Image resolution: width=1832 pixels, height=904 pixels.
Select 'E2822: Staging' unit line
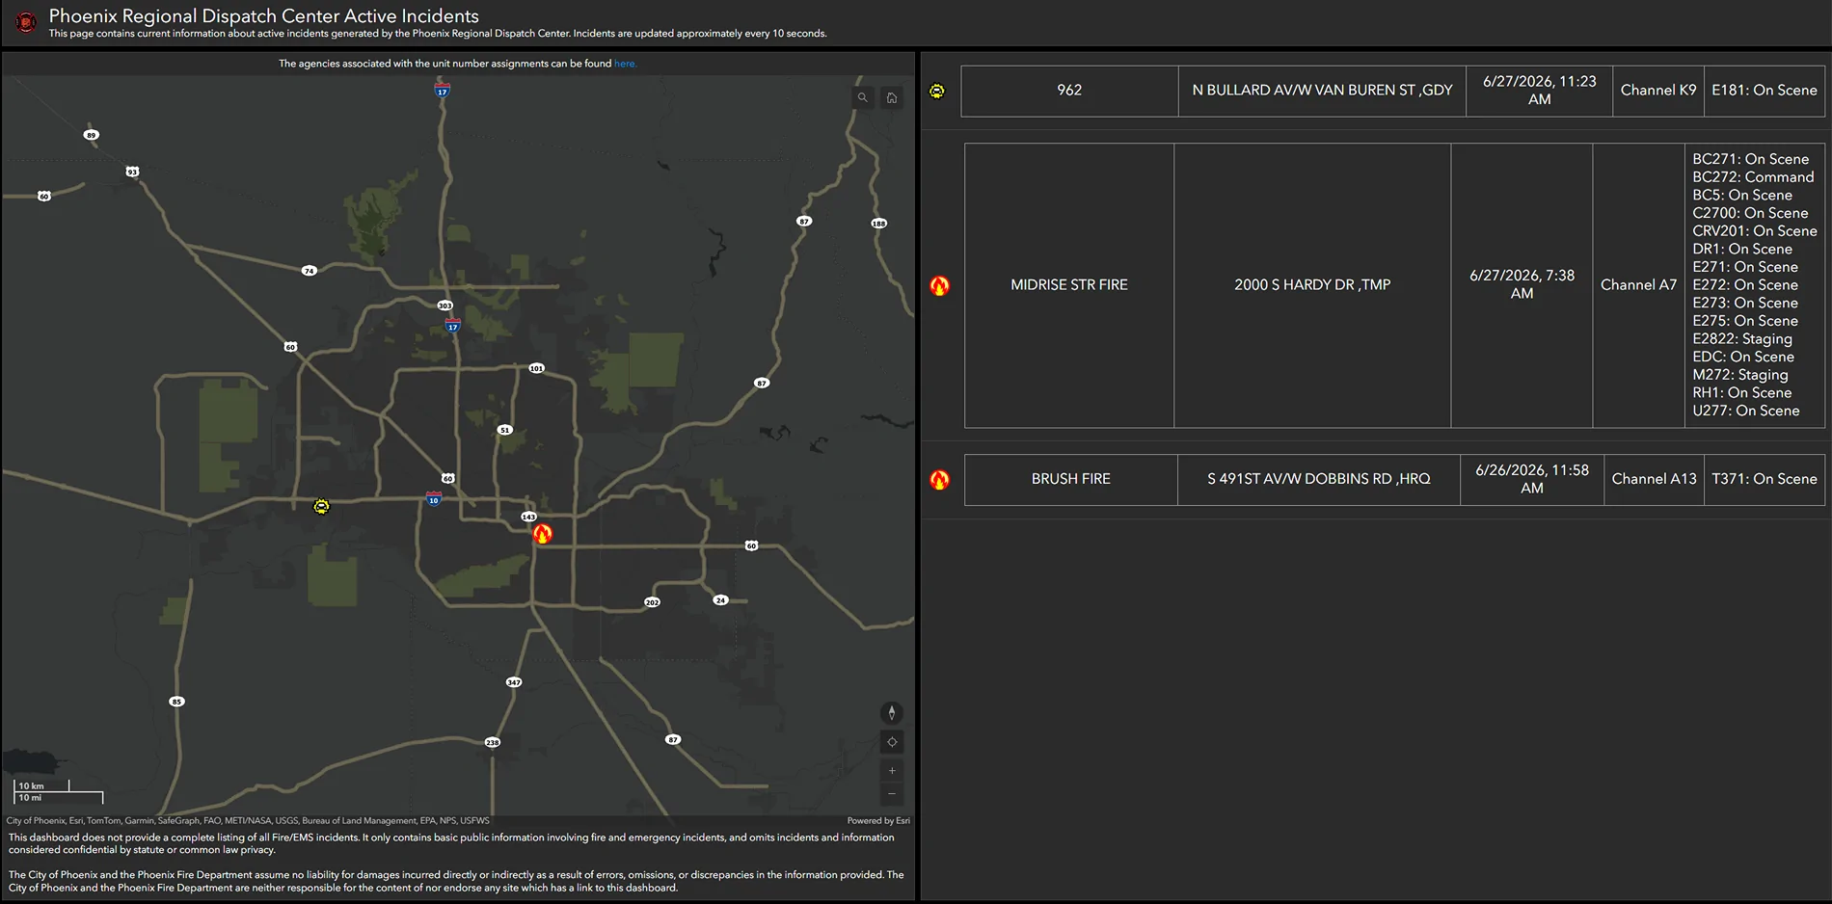(x=1742, y=339)
